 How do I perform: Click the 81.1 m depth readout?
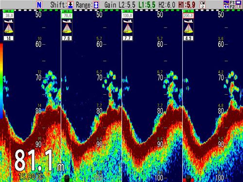point(39,161)
